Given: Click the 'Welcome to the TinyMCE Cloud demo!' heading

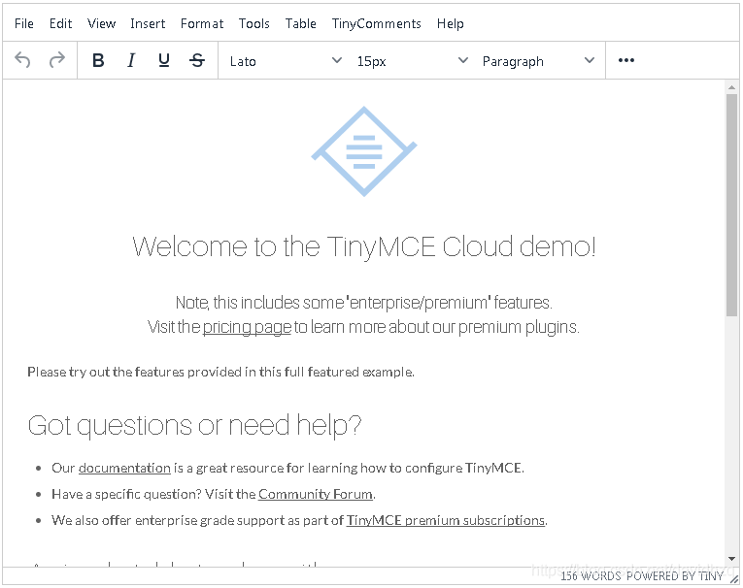Looking at the screenshot, I should tap(364, 247).
